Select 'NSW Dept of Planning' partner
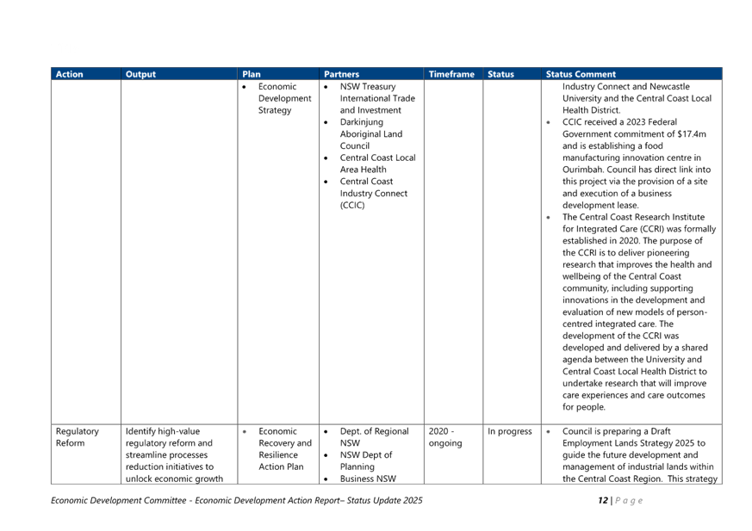The height and width of the screenshot is (531, 752). 365,460
